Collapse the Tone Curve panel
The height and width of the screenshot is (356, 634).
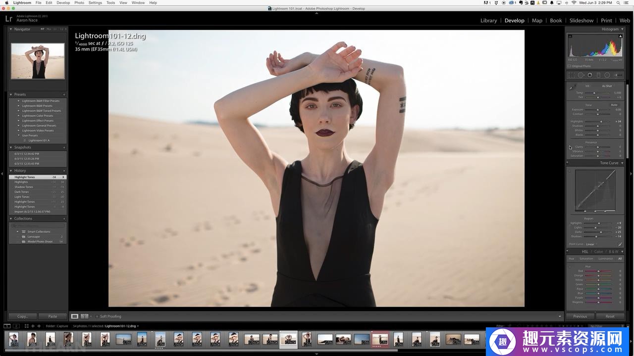point(622,163)
